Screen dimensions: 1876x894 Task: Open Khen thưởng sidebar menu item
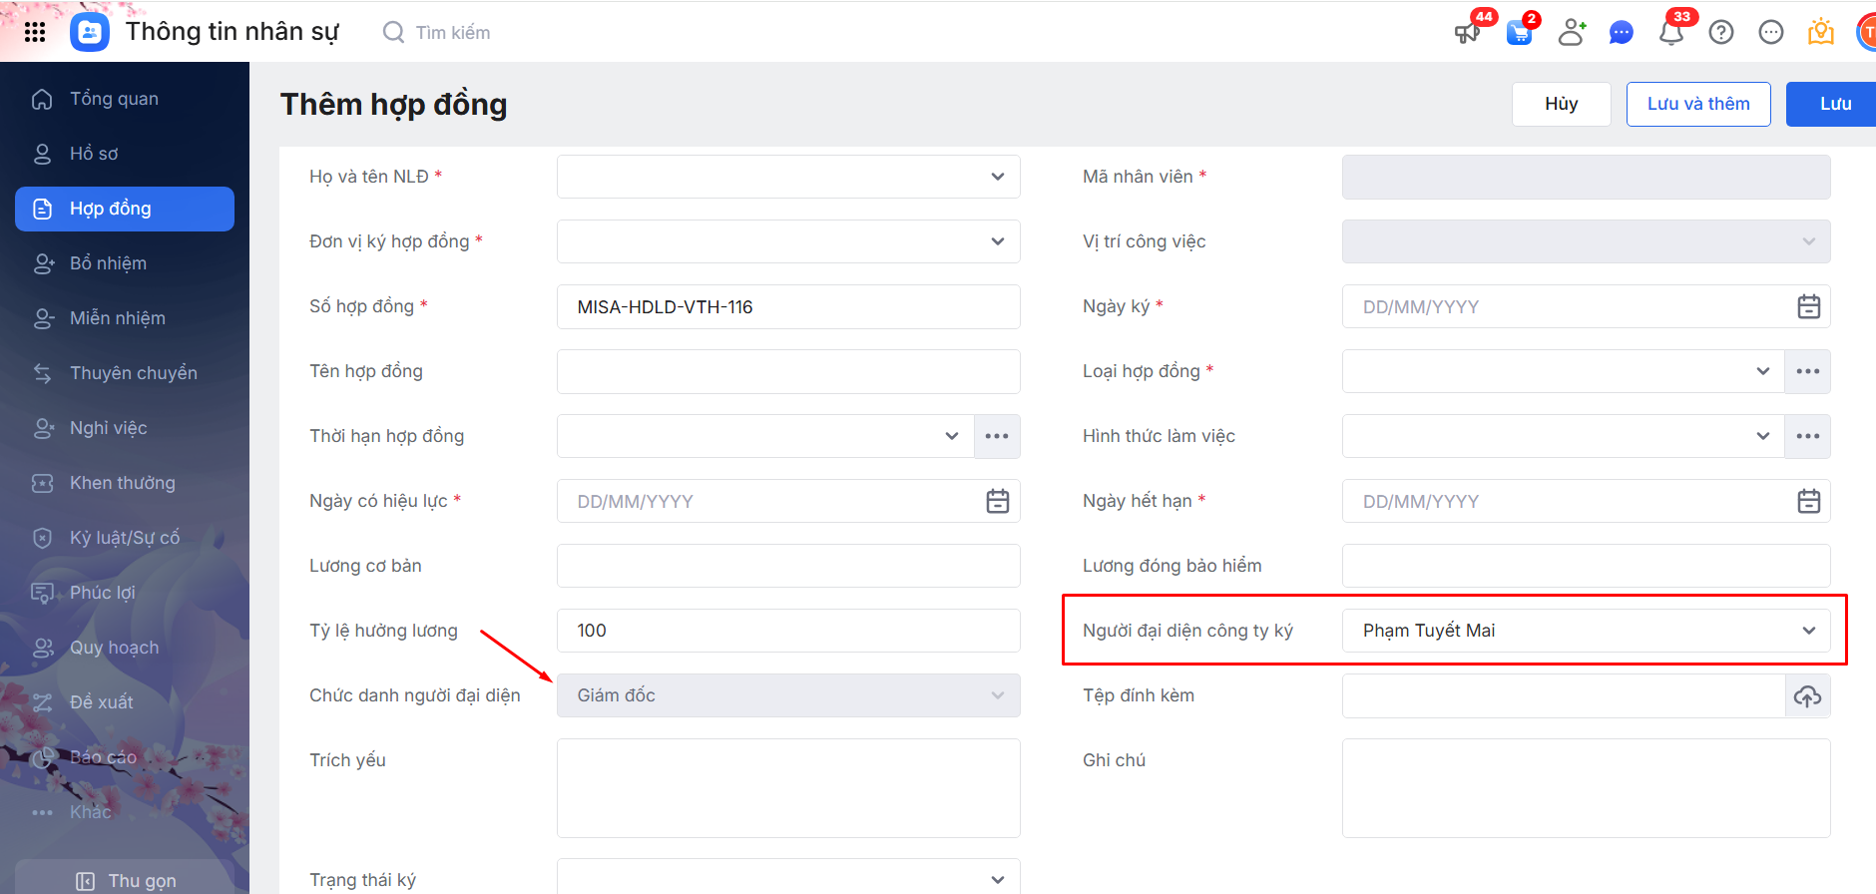(122, 483)
